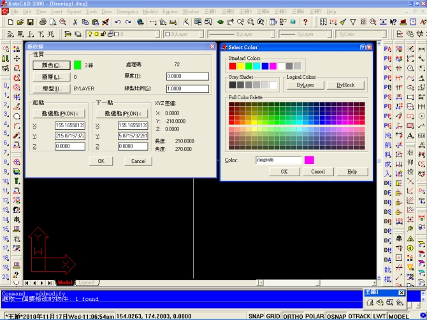Image resolution: width=427 pixels, height=320 pixels.
Task: Switch to the Layout1 tab
Action: (x=87, y=282)
